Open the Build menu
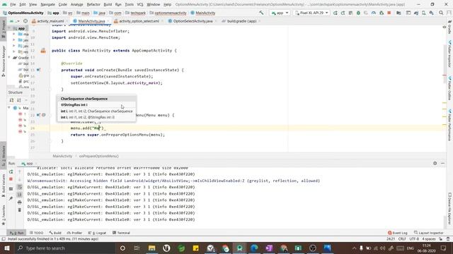 [x=108, y=5]
